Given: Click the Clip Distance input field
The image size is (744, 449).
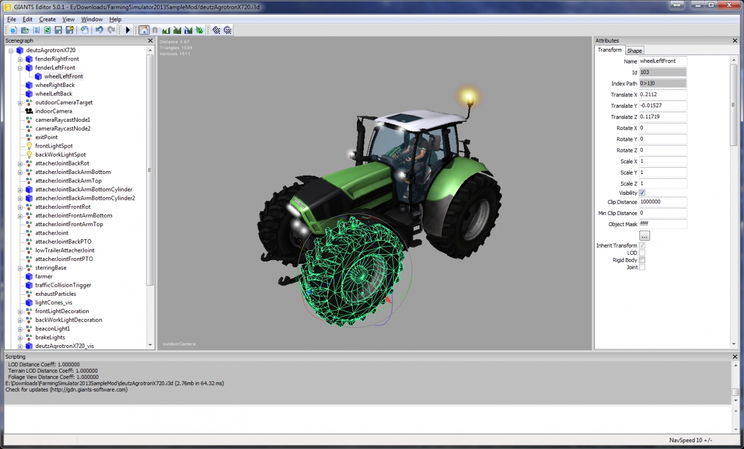Looking at the screenshot, I should click(663, 201).
